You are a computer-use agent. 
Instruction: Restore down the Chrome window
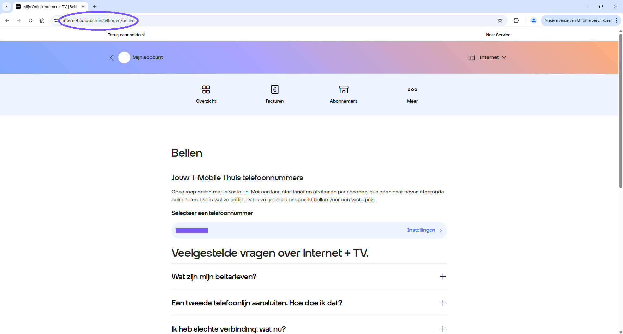point(601,6)
